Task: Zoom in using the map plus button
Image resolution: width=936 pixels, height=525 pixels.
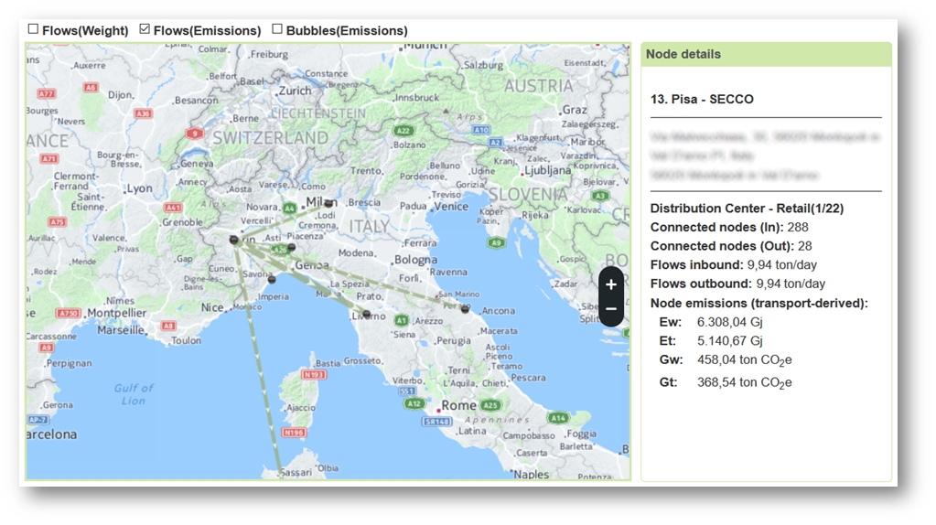Action: (611, 284)
